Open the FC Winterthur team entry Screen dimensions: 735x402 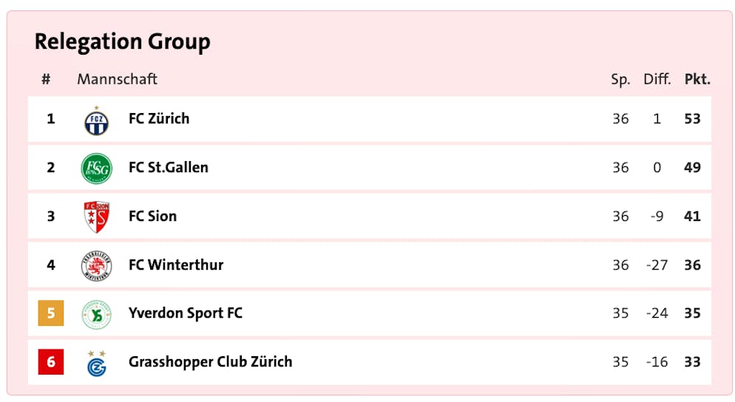coord(176,265)
